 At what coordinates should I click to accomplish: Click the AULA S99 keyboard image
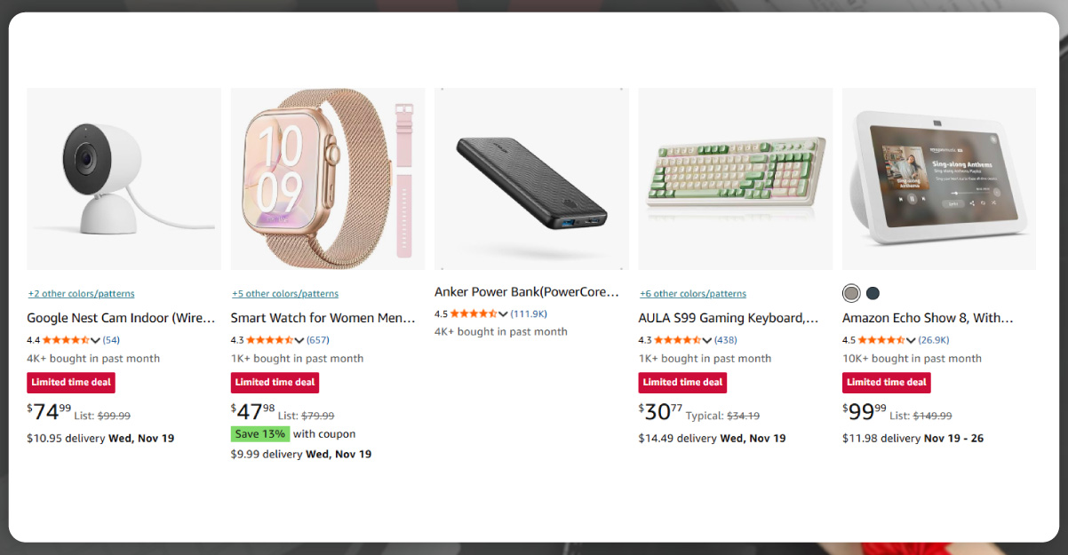735,178
